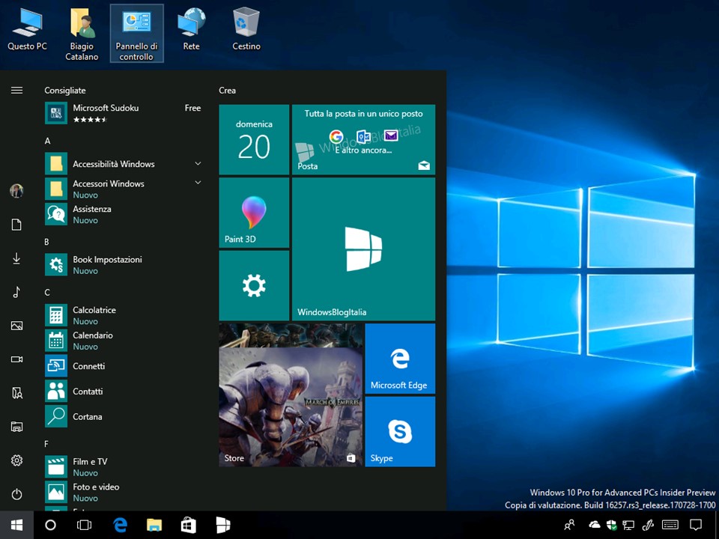Show the touch keyboard from tray
The height and width of the screenshot is (539, 719).
click(670, 525)
